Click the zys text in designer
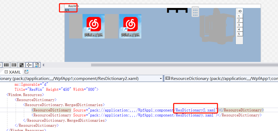Screen dimensions: 278x131 pos(67,10)
